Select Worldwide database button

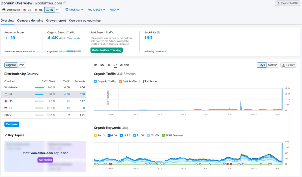click(x=11, y=10)
